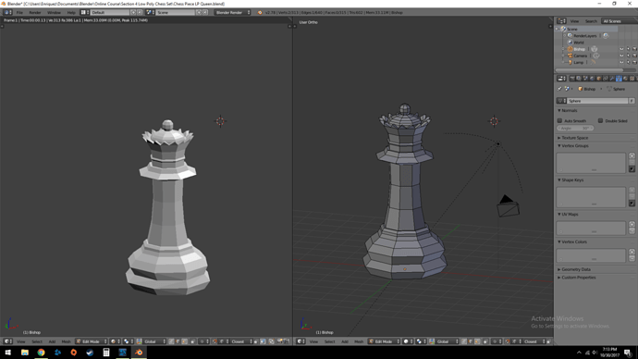
Task: Click the snap magnet icon in the right viewport
Action: 507,341
